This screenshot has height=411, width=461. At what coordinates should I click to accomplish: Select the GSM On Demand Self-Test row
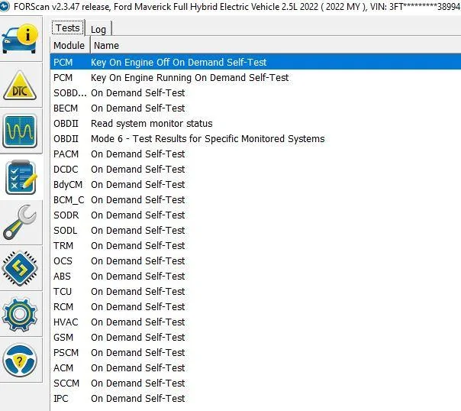pyautogui.click(x=256, y=338)
